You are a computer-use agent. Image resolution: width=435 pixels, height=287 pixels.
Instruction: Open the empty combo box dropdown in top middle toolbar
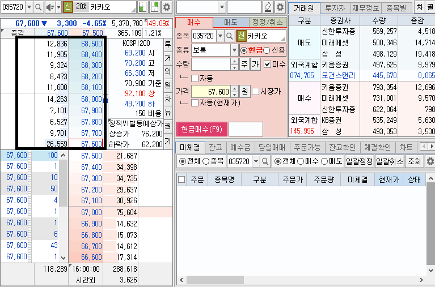222,7
